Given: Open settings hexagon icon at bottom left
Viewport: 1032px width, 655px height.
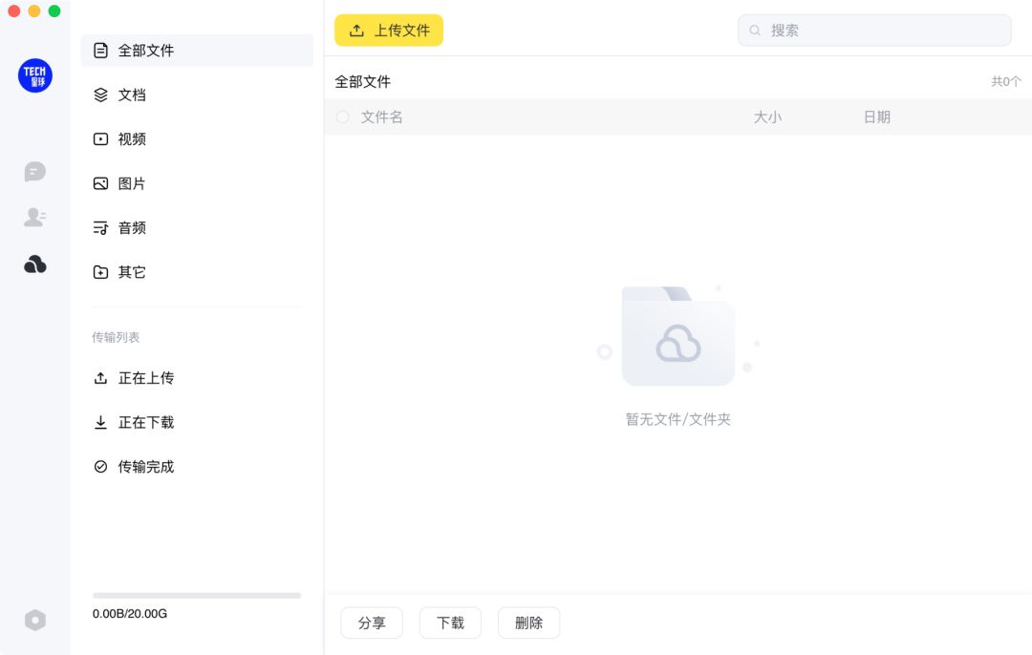Looking at the screenshot, I should (35, 620).
